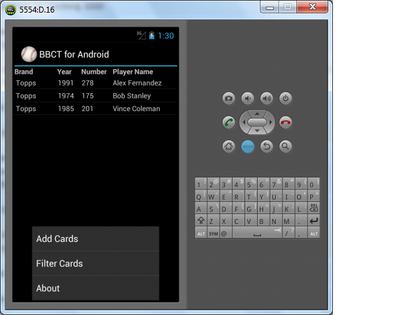Click the green call button

[229, 122]
